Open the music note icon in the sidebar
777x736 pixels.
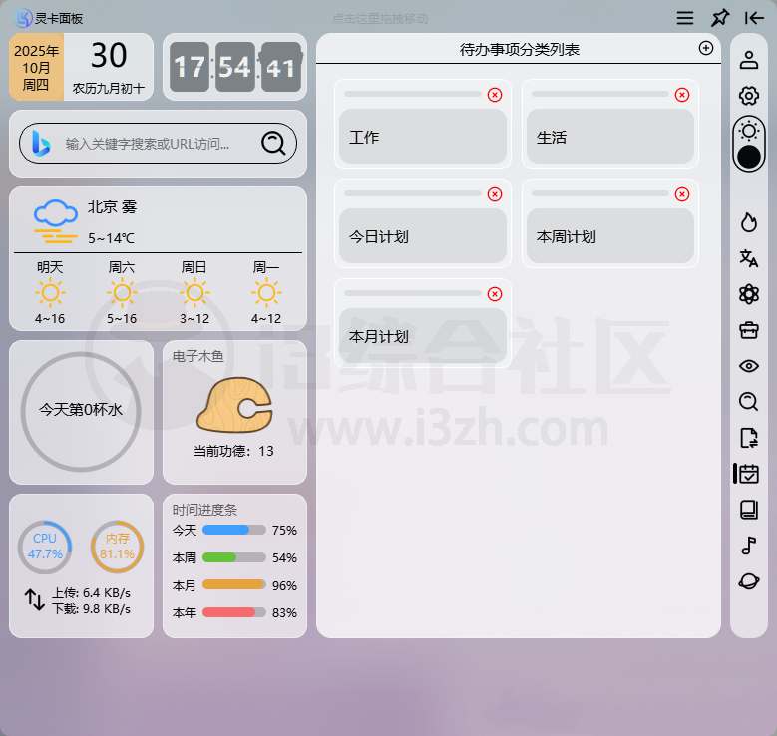click(749, 546)
